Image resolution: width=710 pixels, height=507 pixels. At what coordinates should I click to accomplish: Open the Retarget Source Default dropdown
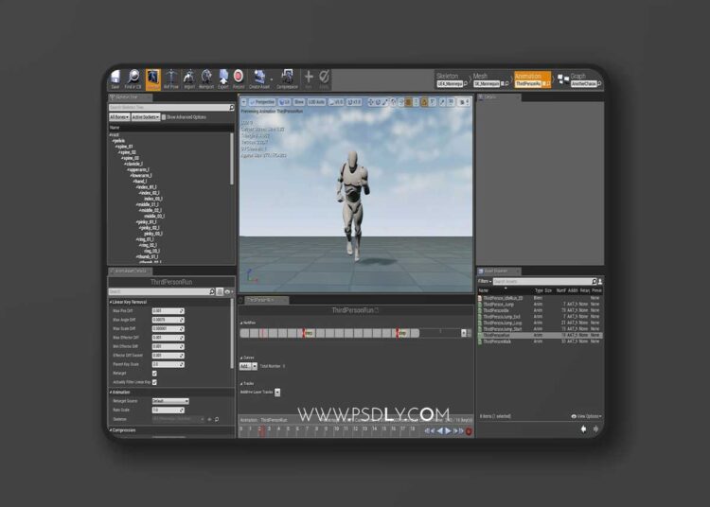pyautogui.click(x=170, y=401)
